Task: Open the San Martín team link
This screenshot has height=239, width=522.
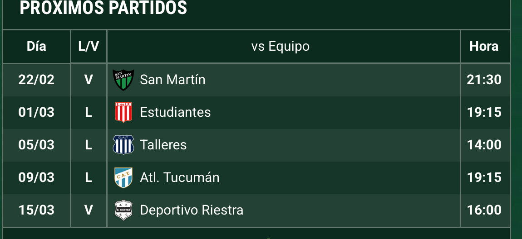Action: [172, 80]
